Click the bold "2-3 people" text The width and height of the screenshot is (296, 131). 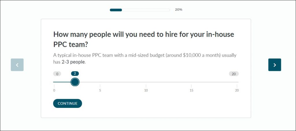coord(73,62)
